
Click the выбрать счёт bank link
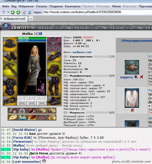point(82,52)
